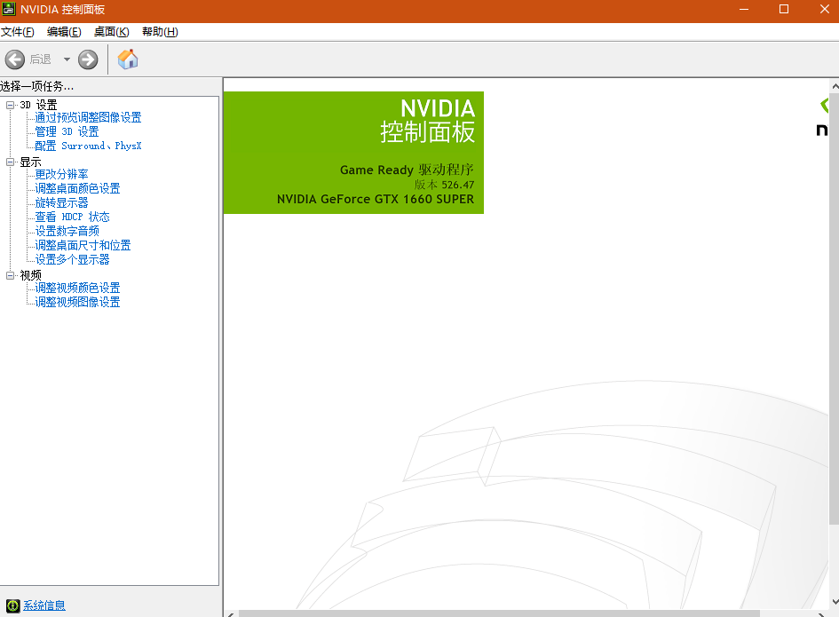Open the 帮助(H) menu

coord(160,32)
